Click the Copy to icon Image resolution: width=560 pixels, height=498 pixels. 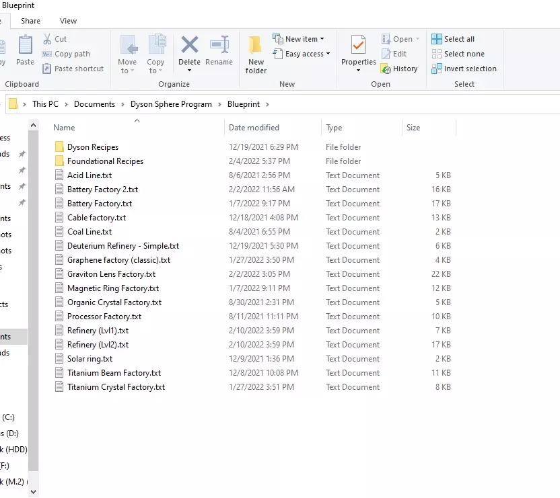coord(156,44)
